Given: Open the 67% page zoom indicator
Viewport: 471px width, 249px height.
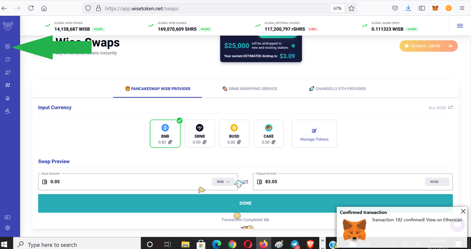Looking at the screenshot, I should pos(337,8).
